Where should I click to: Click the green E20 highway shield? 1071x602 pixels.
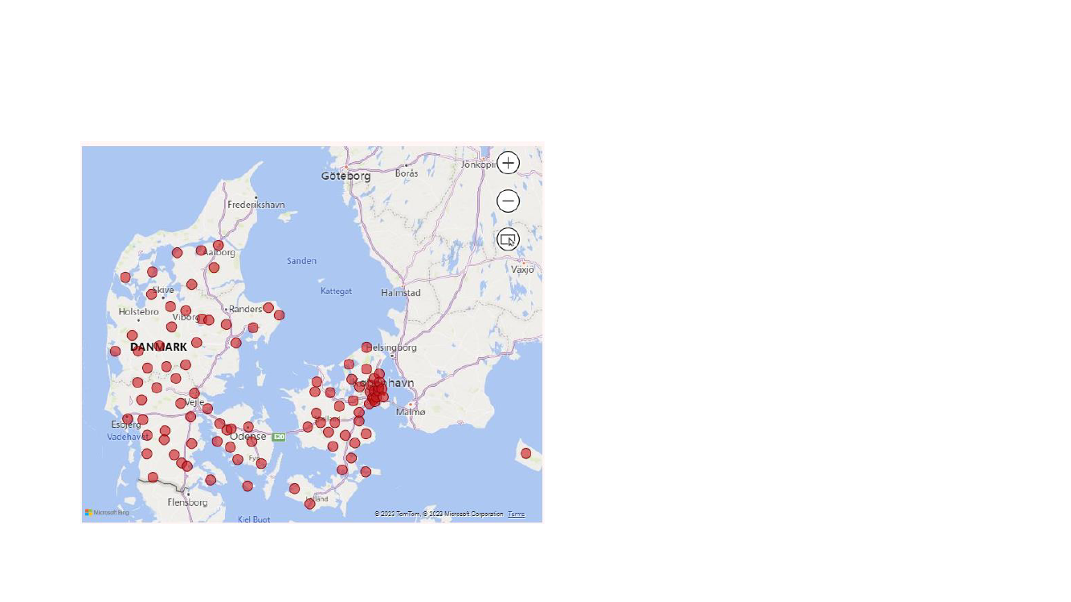click(x=279, y=437)
